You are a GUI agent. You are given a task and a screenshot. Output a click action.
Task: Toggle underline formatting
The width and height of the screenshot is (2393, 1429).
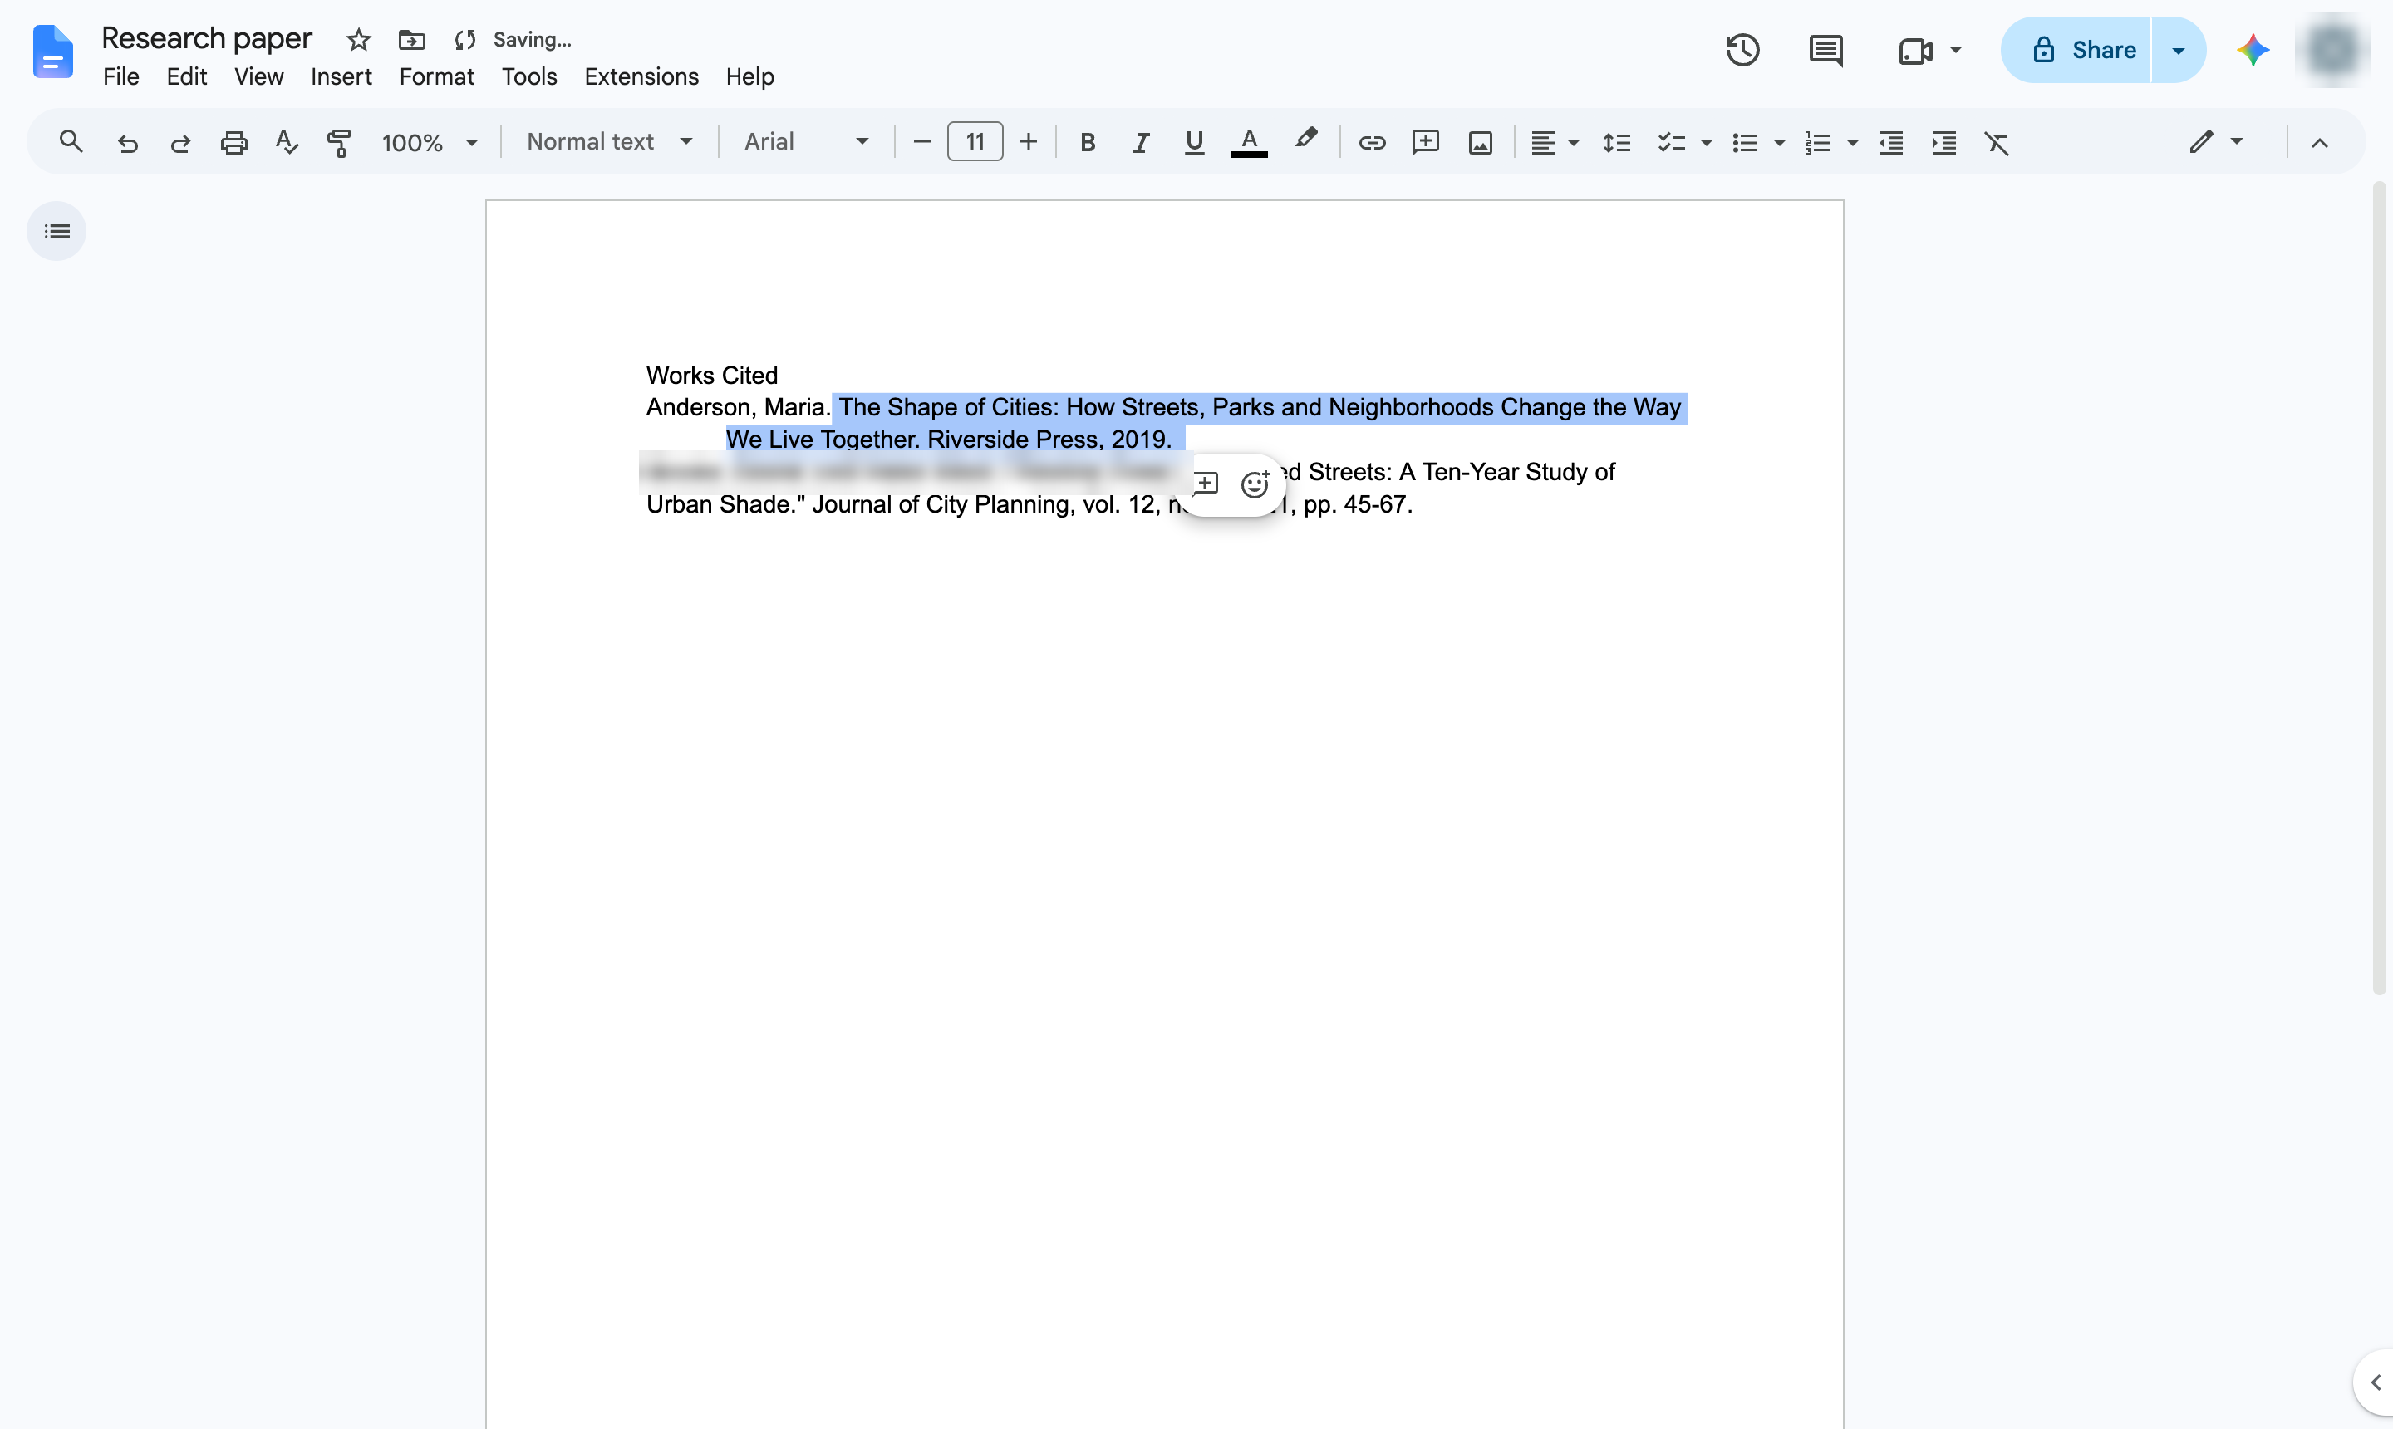1194,143
